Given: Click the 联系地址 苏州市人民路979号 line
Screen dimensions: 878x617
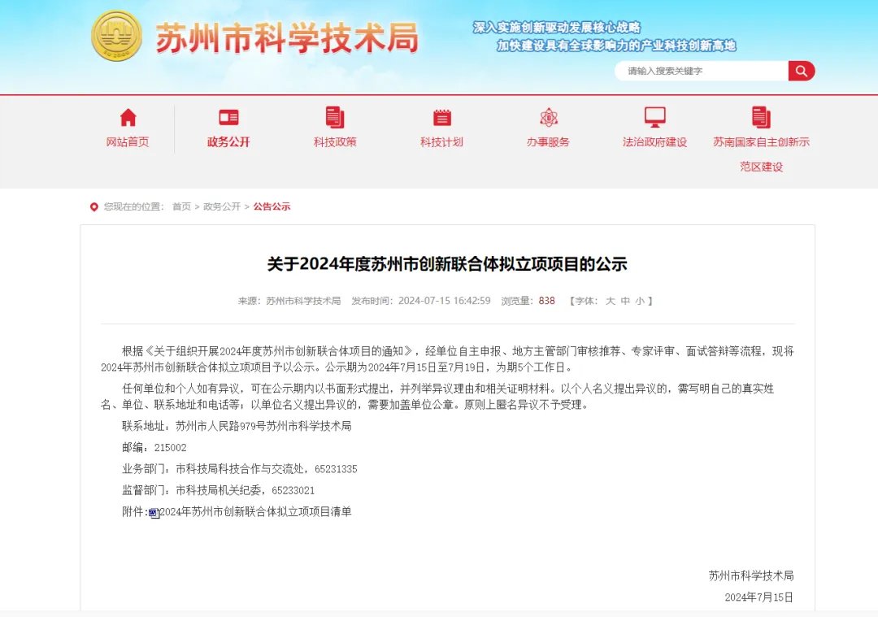Looking at the screenshot, I should pos(237,426).
